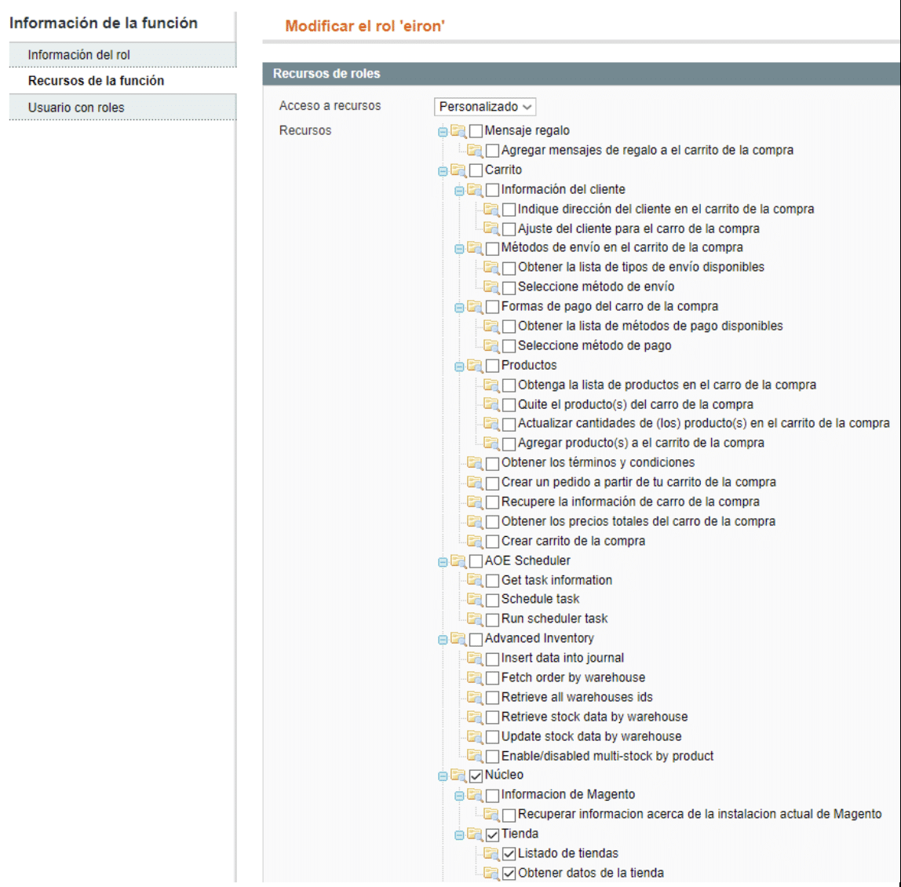Click folder icon beside Listado de tiendas

[491, 853]
